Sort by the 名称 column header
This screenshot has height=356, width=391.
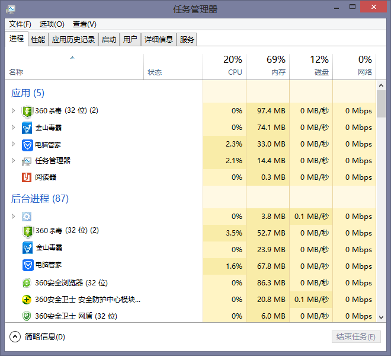tap(74, 67)
